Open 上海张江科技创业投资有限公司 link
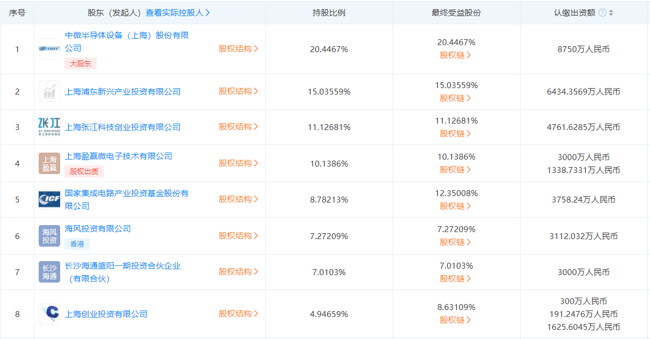 (x=123, y=127)
